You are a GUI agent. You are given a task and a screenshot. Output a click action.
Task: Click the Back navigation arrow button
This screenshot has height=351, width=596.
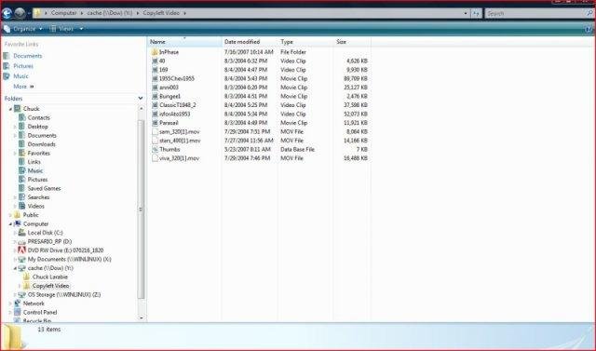point(7,13)
